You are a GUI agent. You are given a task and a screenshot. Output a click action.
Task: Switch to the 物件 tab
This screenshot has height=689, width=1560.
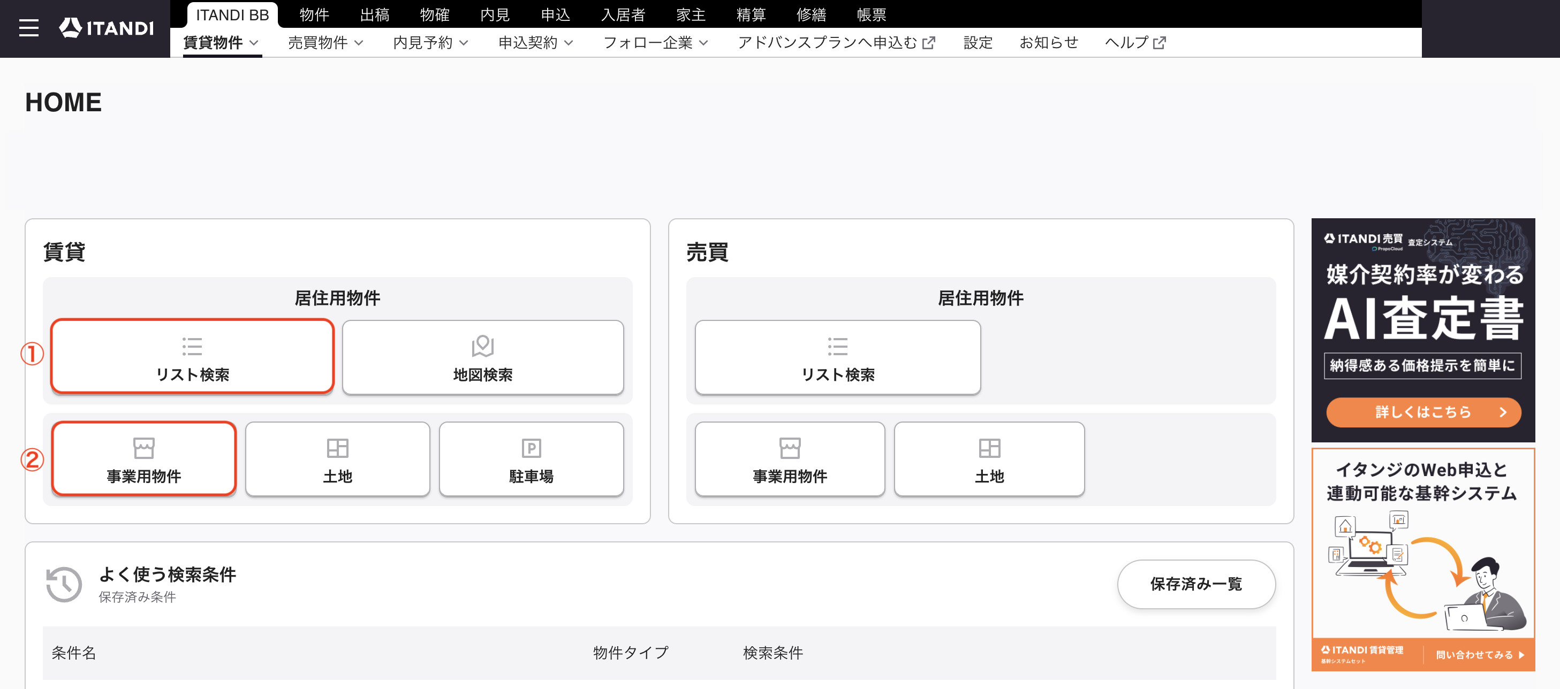click(314, 14)
